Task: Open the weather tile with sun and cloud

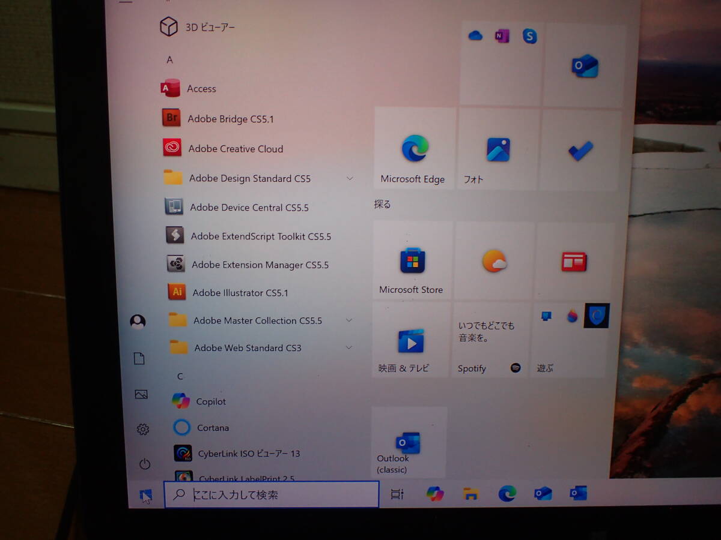Action: [x=494, y=261]
